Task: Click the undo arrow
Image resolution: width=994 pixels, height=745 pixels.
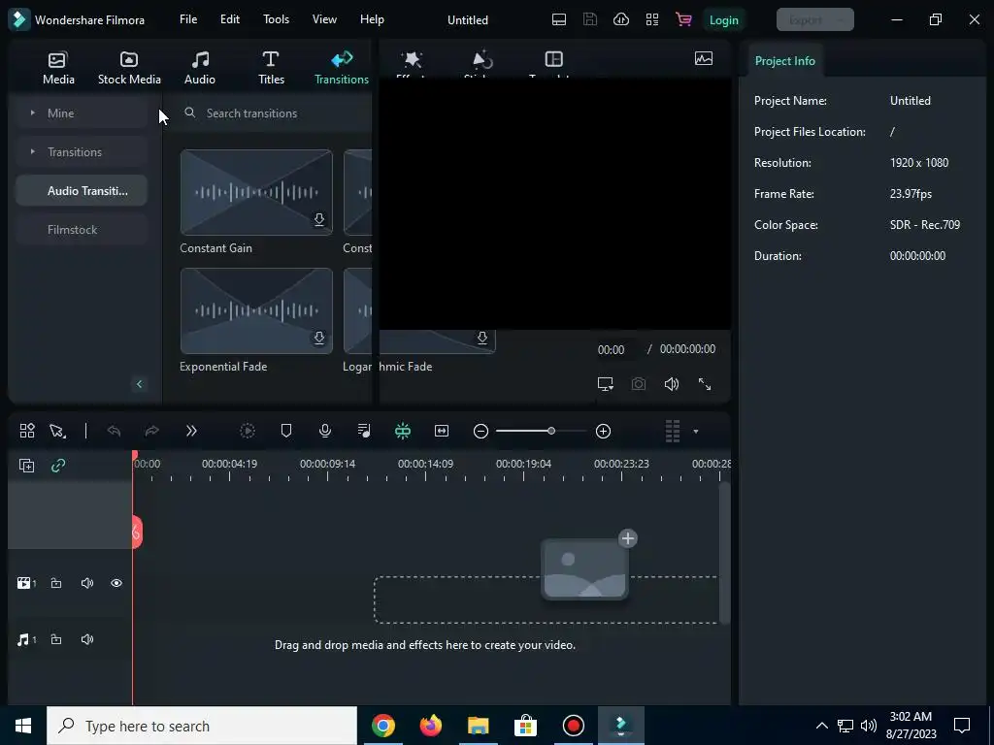Action: 115,431
